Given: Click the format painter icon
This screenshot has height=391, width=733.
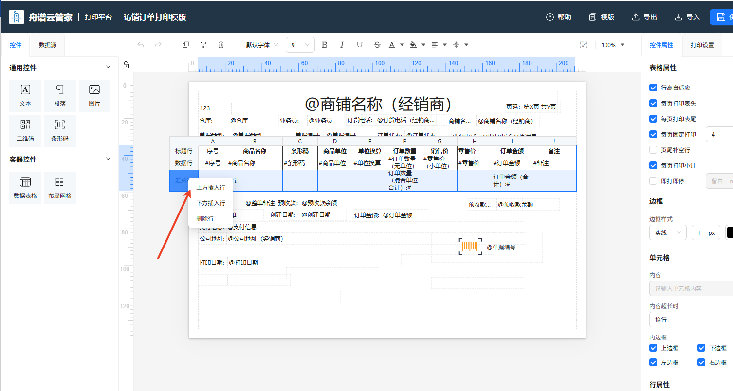Looking at the screenshot, I should pos(203,45).
